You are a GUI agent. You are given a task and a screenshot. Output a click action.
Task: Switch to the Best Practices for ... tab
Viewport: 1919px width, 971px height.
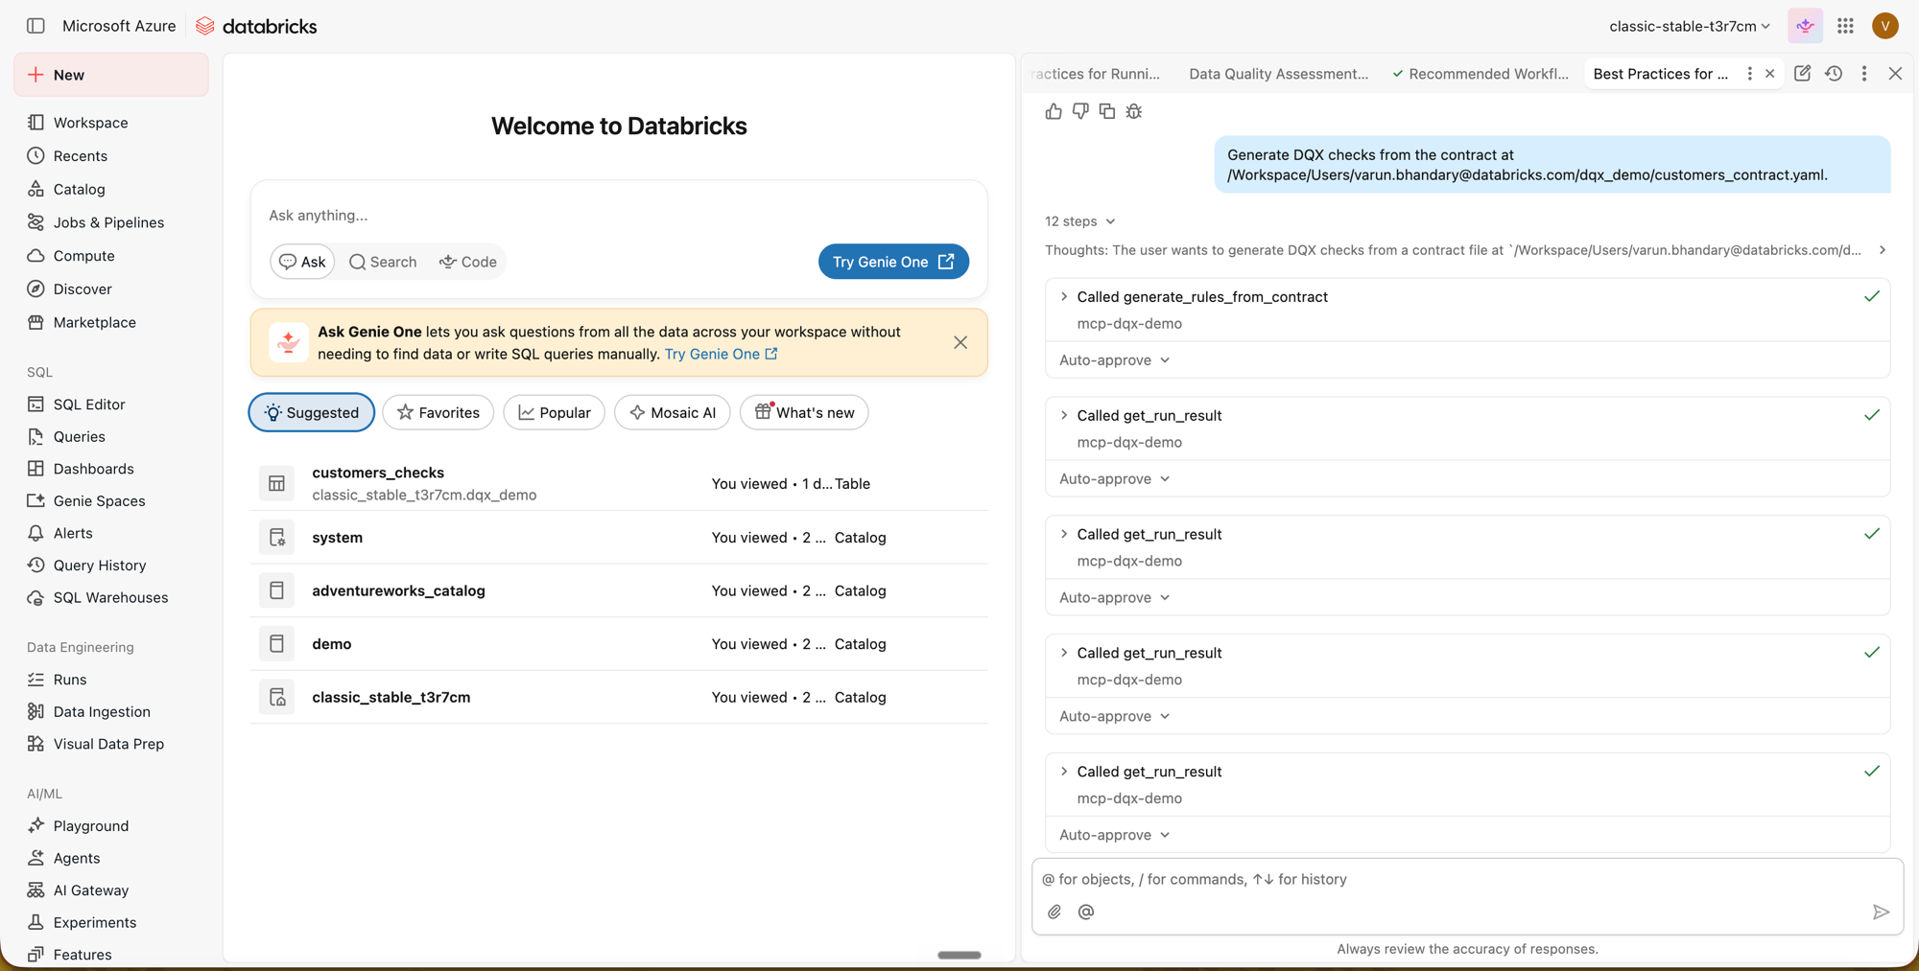[1661, 74]
